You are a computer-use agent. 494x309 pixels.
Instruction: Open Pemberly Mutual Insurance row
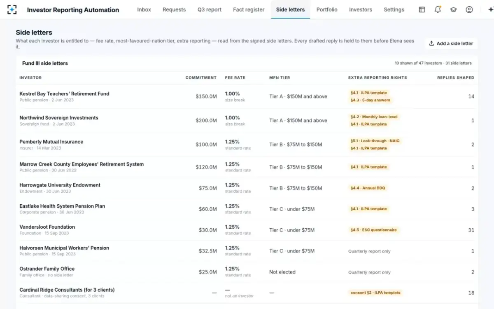tap(247, 144)
